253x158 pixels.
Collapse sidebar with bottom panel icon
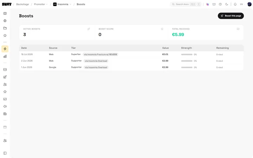tap(5, 153)
